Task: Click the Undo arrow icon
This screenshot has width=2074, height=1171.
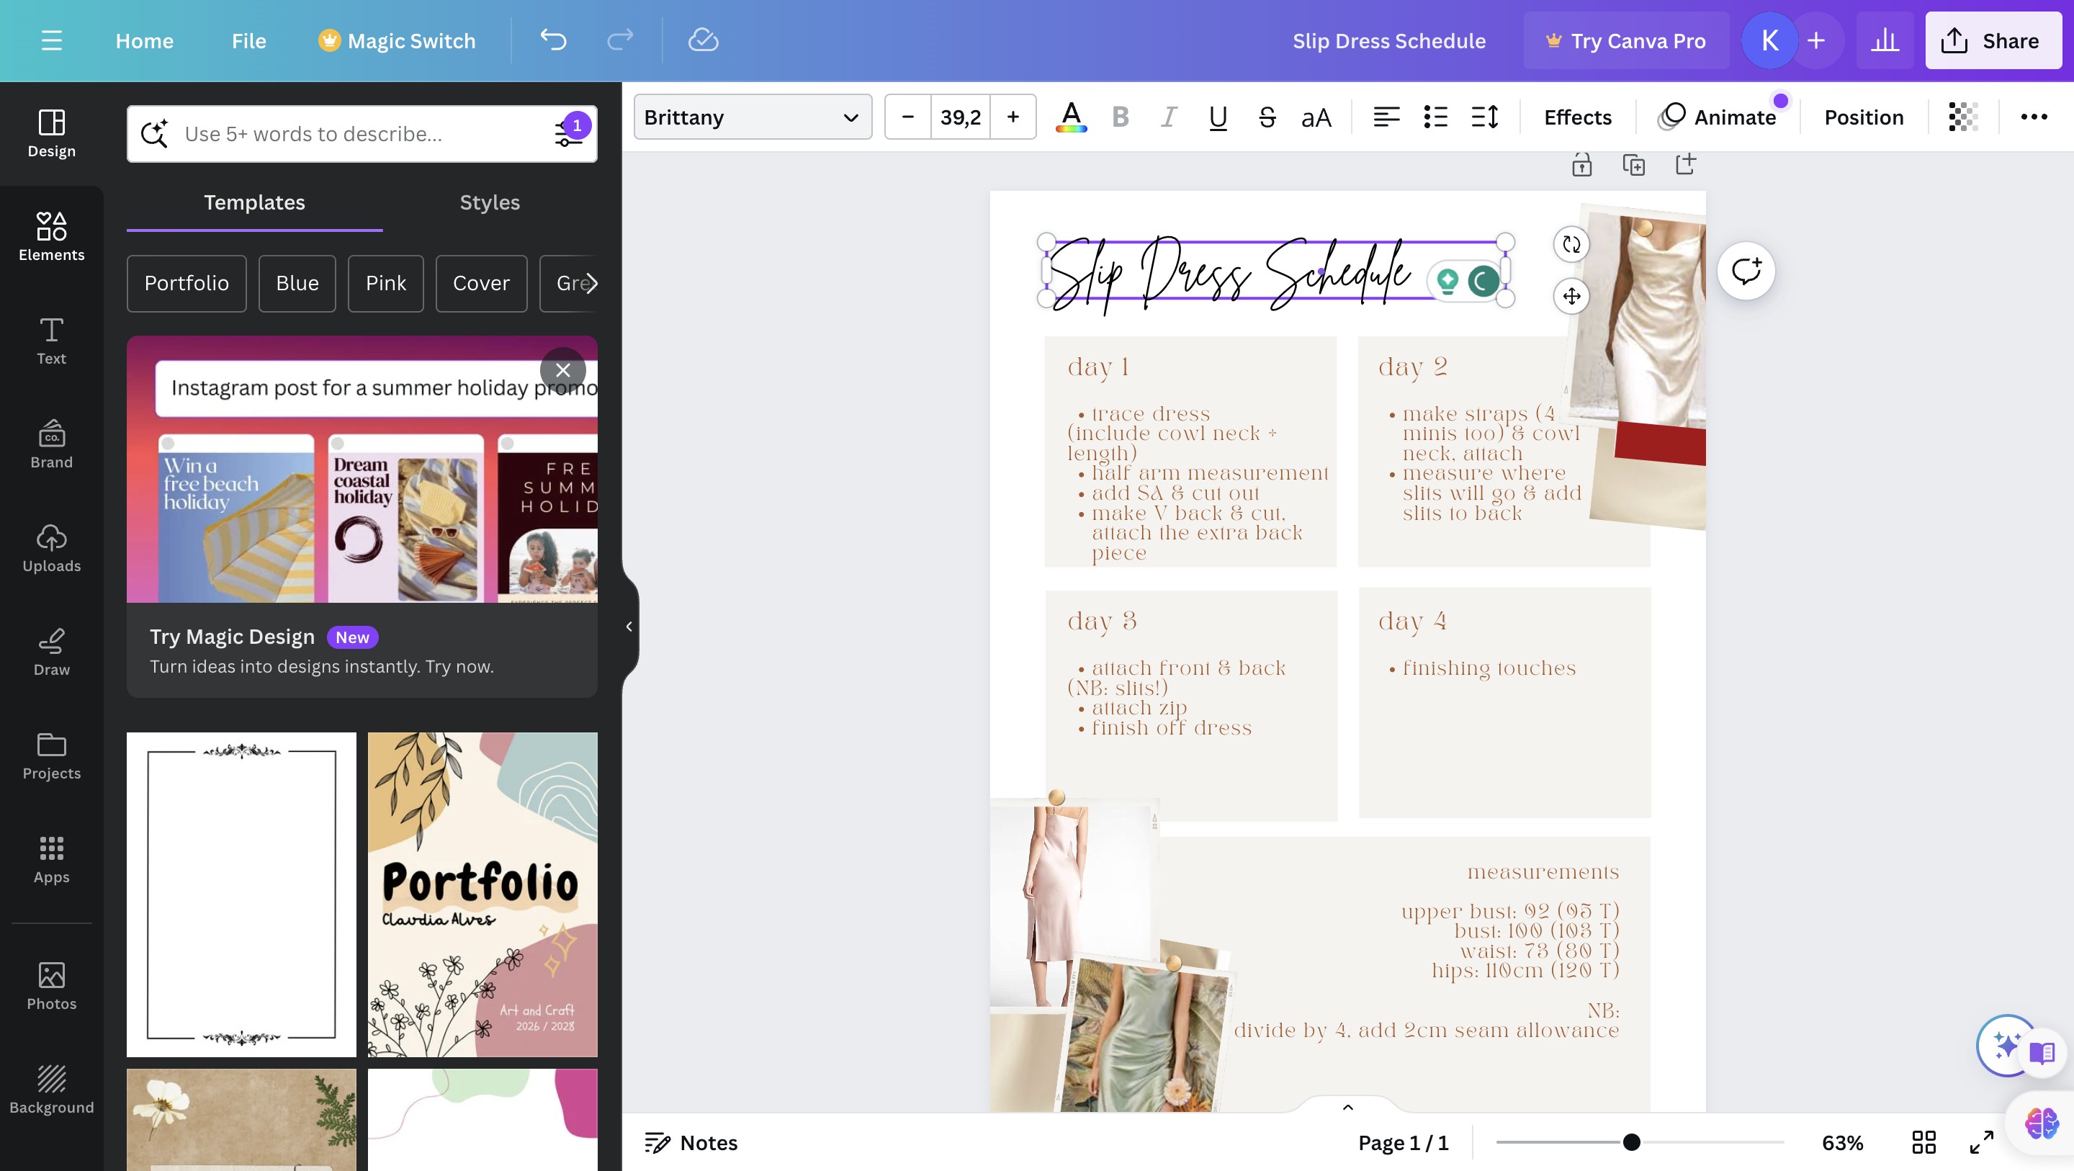Action: (x=553, y=40)
